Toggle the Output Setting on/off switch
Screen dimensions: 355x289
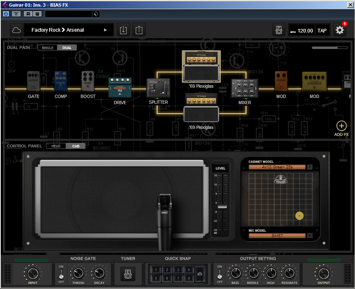click(x=220, y=274)
